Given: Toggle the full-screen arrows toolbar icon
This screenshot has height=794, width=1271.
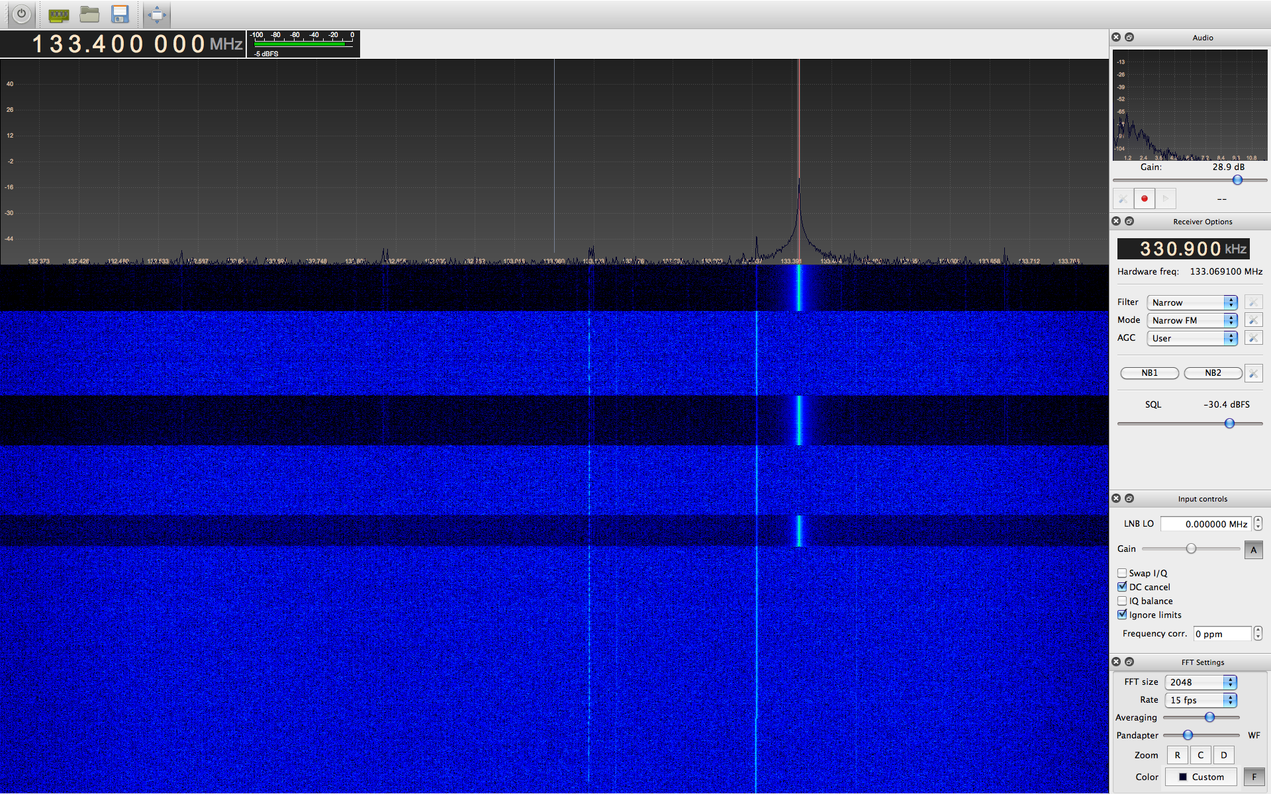Looking at the screenshot, I should point(157,15).
